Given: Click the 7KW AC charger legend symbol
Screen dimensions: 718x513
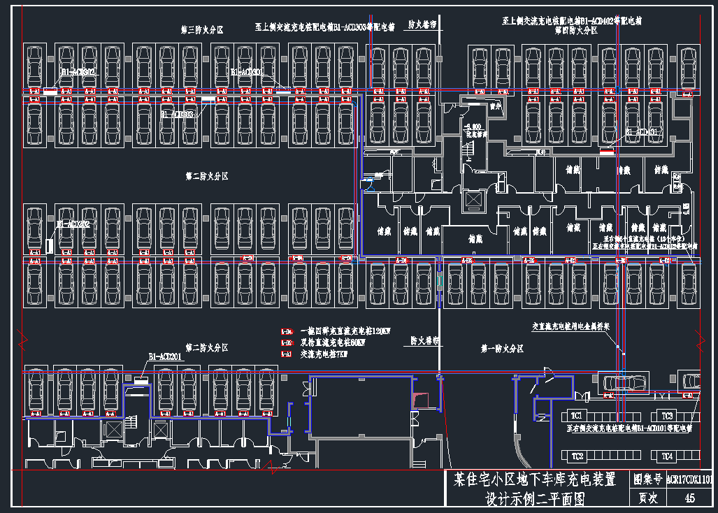Looking at the screenshot, I should click(x=286, y=354).
